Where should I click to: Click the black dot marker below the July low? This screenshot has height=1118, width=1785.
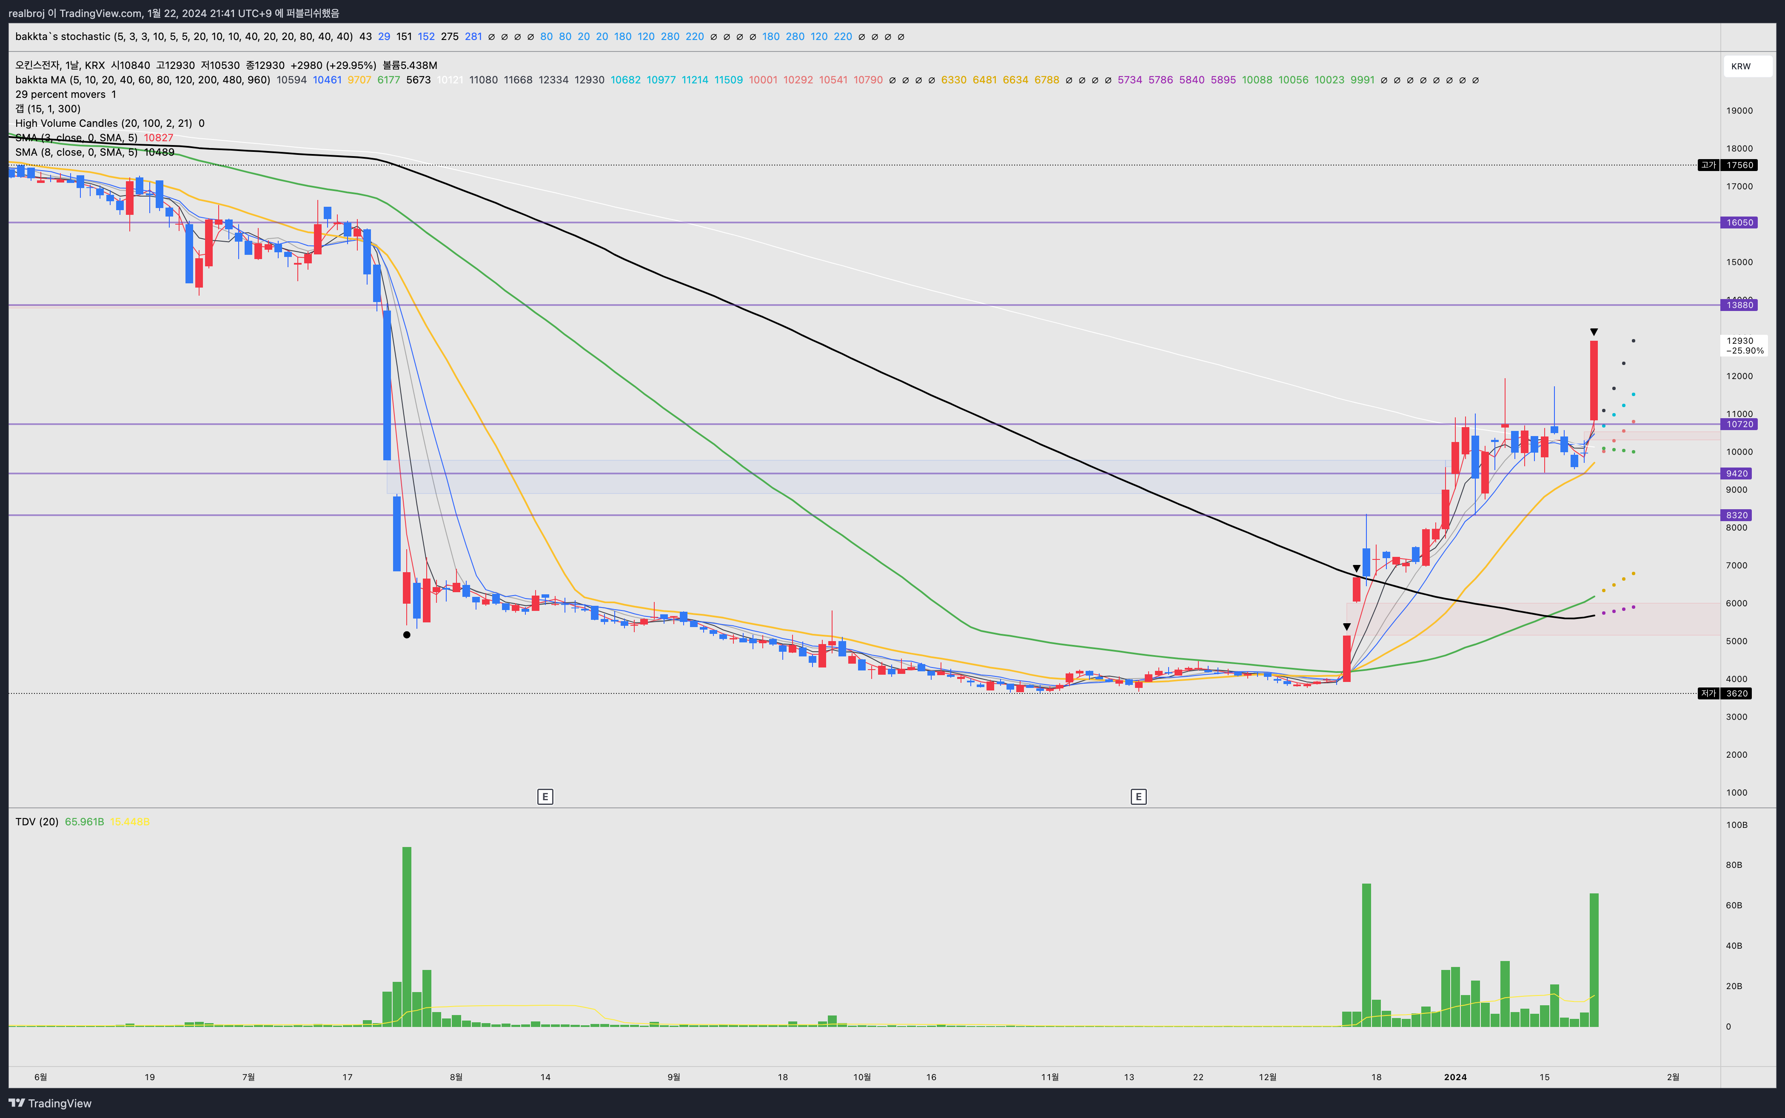[407, 634]
